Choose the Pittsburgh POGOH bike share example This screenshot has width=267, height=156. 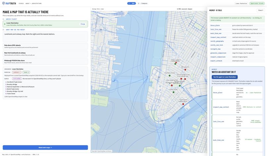tap(45, 61)
